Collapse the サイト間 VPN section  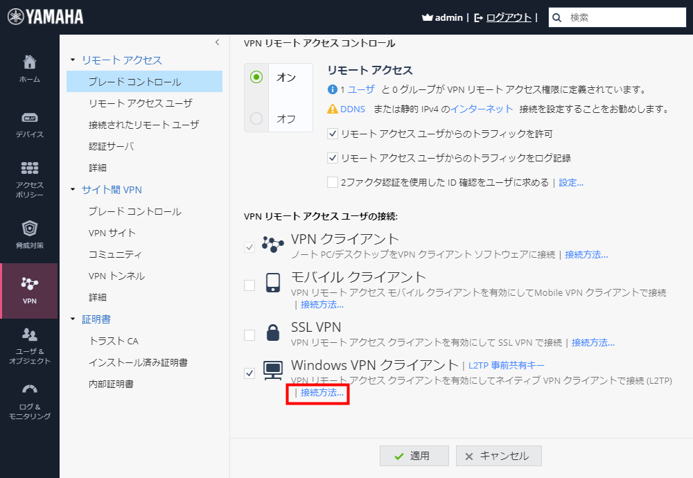(70, 189)
